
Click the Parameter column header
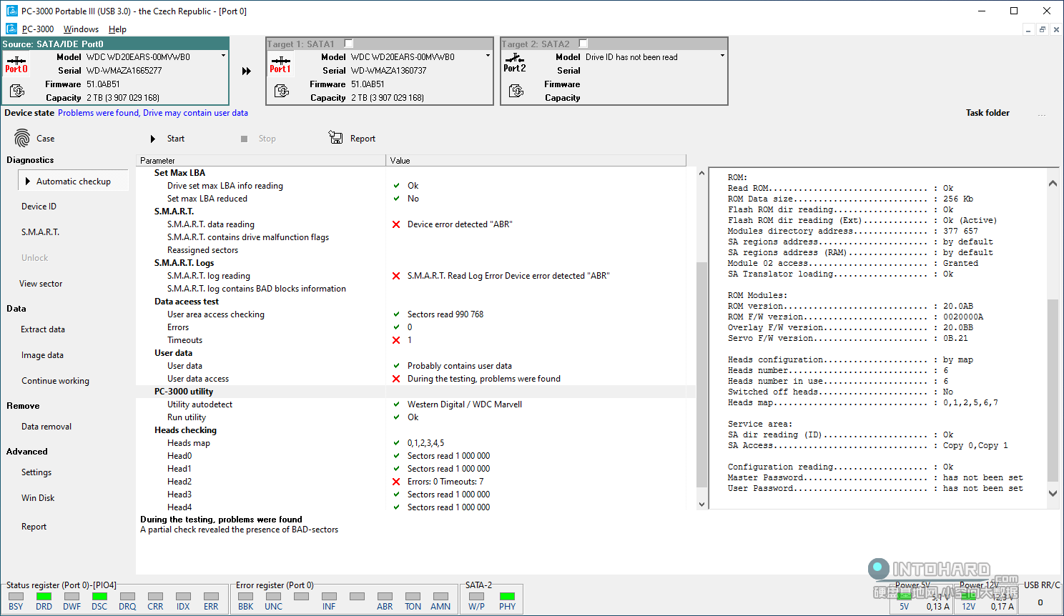pos(261,161)
